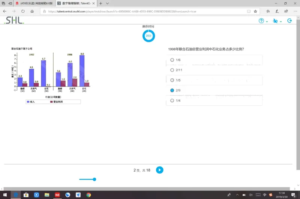Open Google Chrome from taskbar
This screenshot has width=300, height=199.
coord(88,195)
